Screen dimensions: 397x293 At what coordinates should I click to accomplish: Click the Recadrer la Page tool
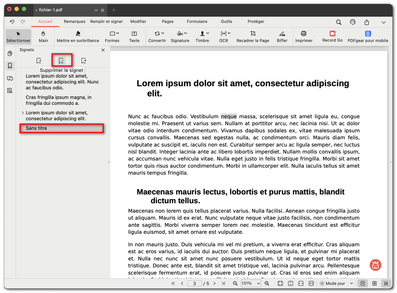point(252,36)
